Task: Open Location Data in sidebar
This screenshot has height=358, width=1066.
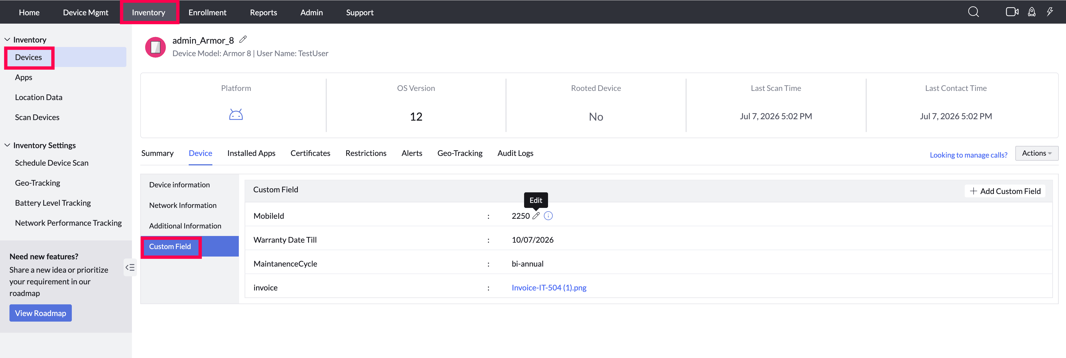Action: tap(38, 98)
